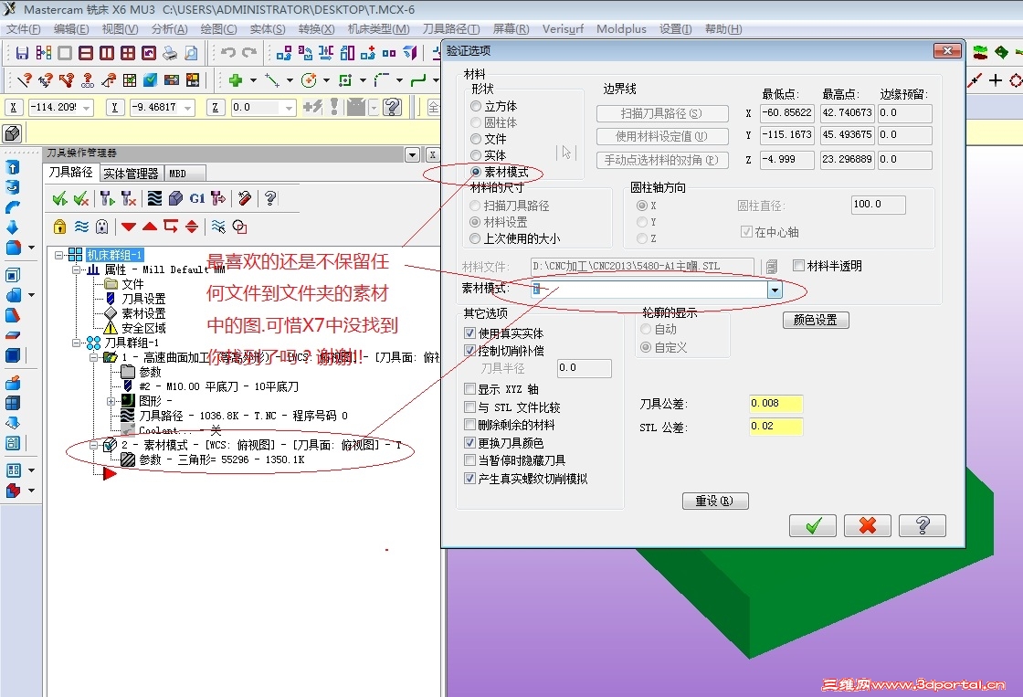
Task: Select the 安全区域 tree item
Action: tap(143, 328)
